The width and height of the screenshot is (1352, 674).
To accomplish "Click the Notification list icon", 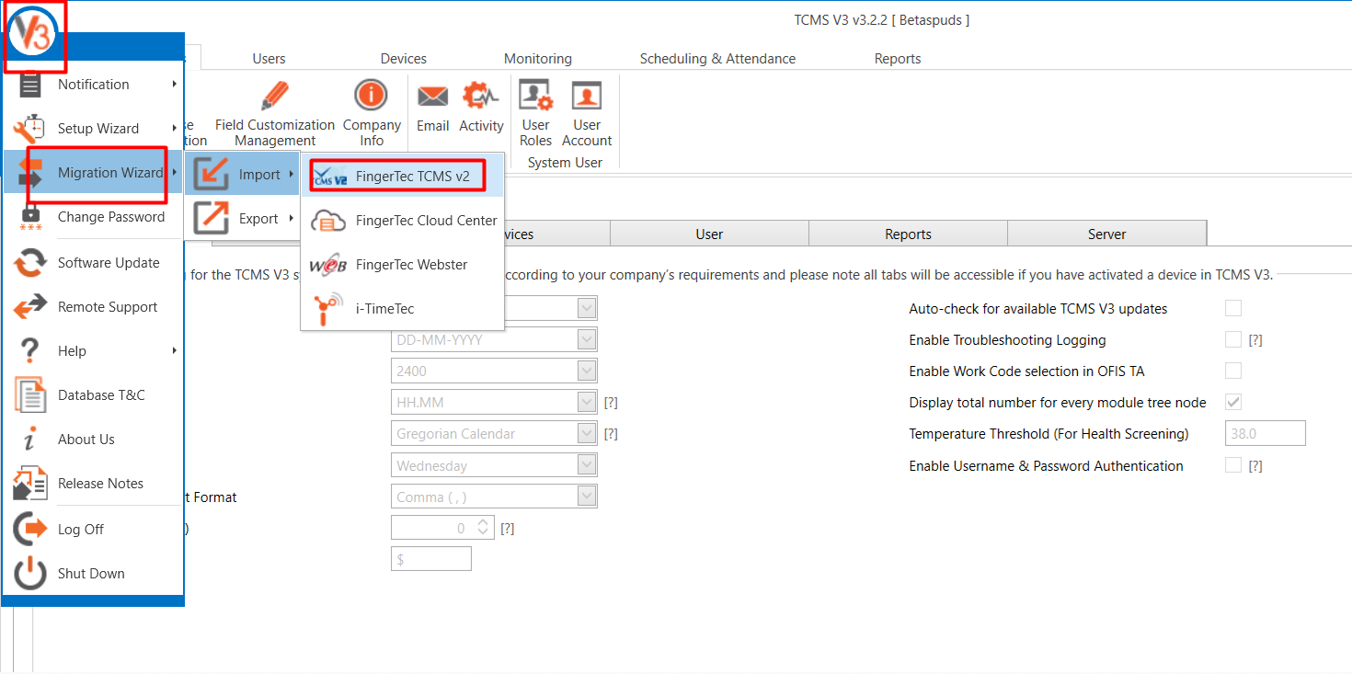I will [x=30, y=85].
